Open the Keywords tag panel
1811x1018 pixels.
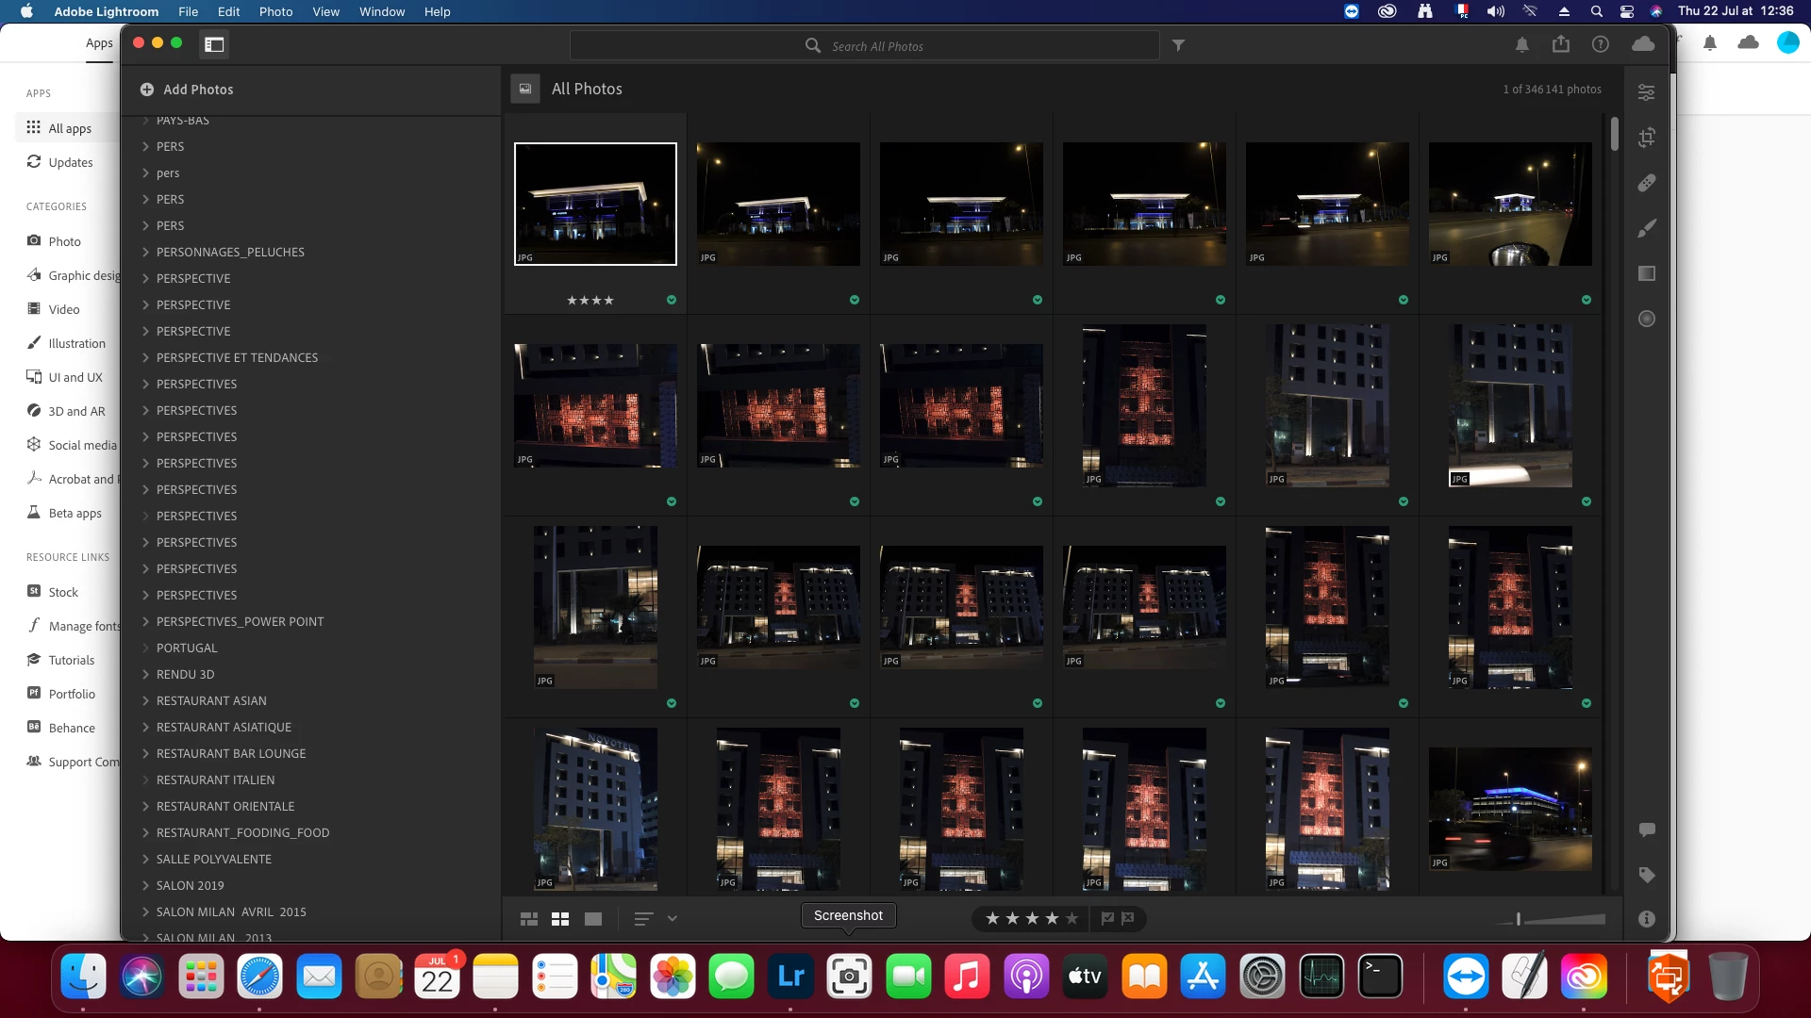click(x=1646, y=875)
